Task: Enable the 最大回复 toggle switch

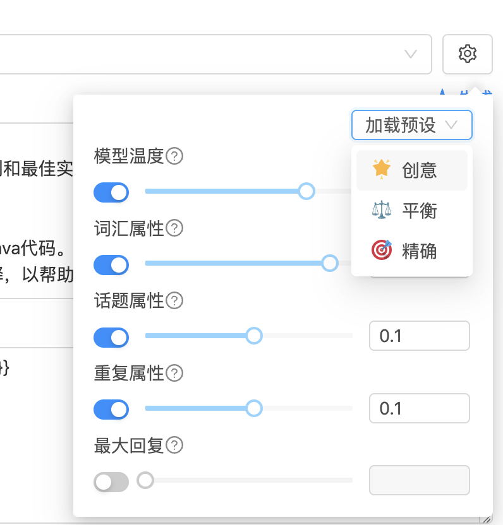Action: point(111,482)
